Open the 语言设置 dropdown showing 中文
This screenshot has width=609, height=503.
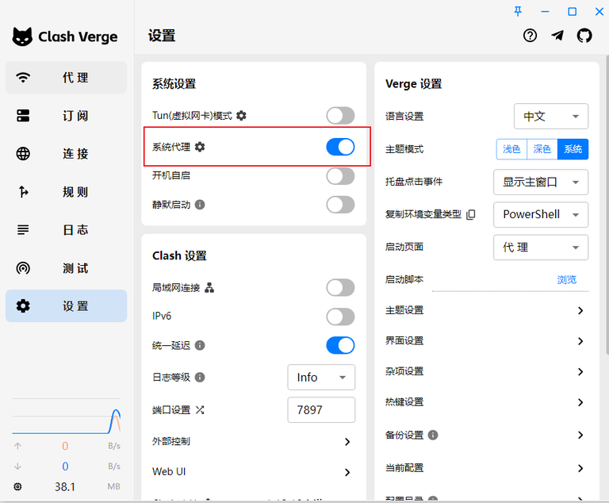coord(551,116)
